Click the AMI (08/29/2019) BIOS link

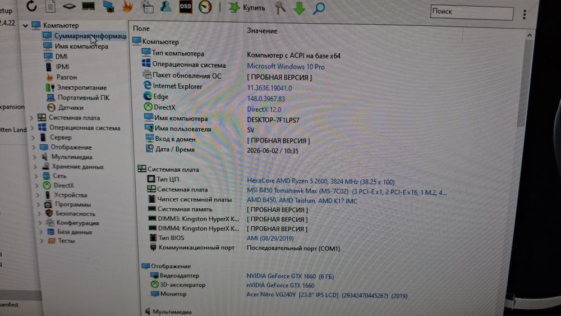(270, 239)
